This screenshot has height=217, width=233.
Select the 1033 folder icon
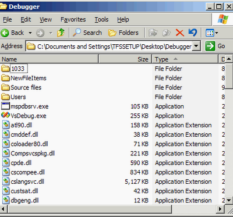5,69
